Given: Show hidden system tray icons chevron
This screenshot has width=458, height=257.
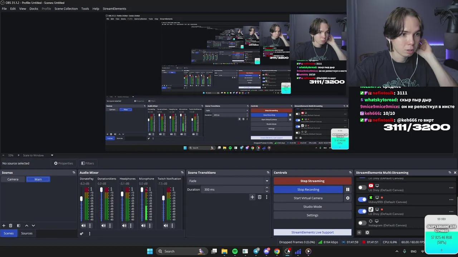Looking at the screenshot, I should tap(396, 251).
